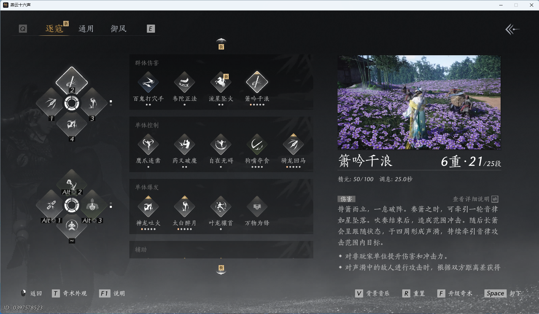539x314 pixels.
Task: Select the 百鬼打穴手 skill icon
Action: (148, 82)
